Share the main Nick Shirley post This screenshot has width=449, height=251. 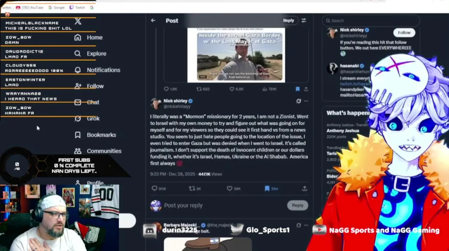[x=305, y=188]
